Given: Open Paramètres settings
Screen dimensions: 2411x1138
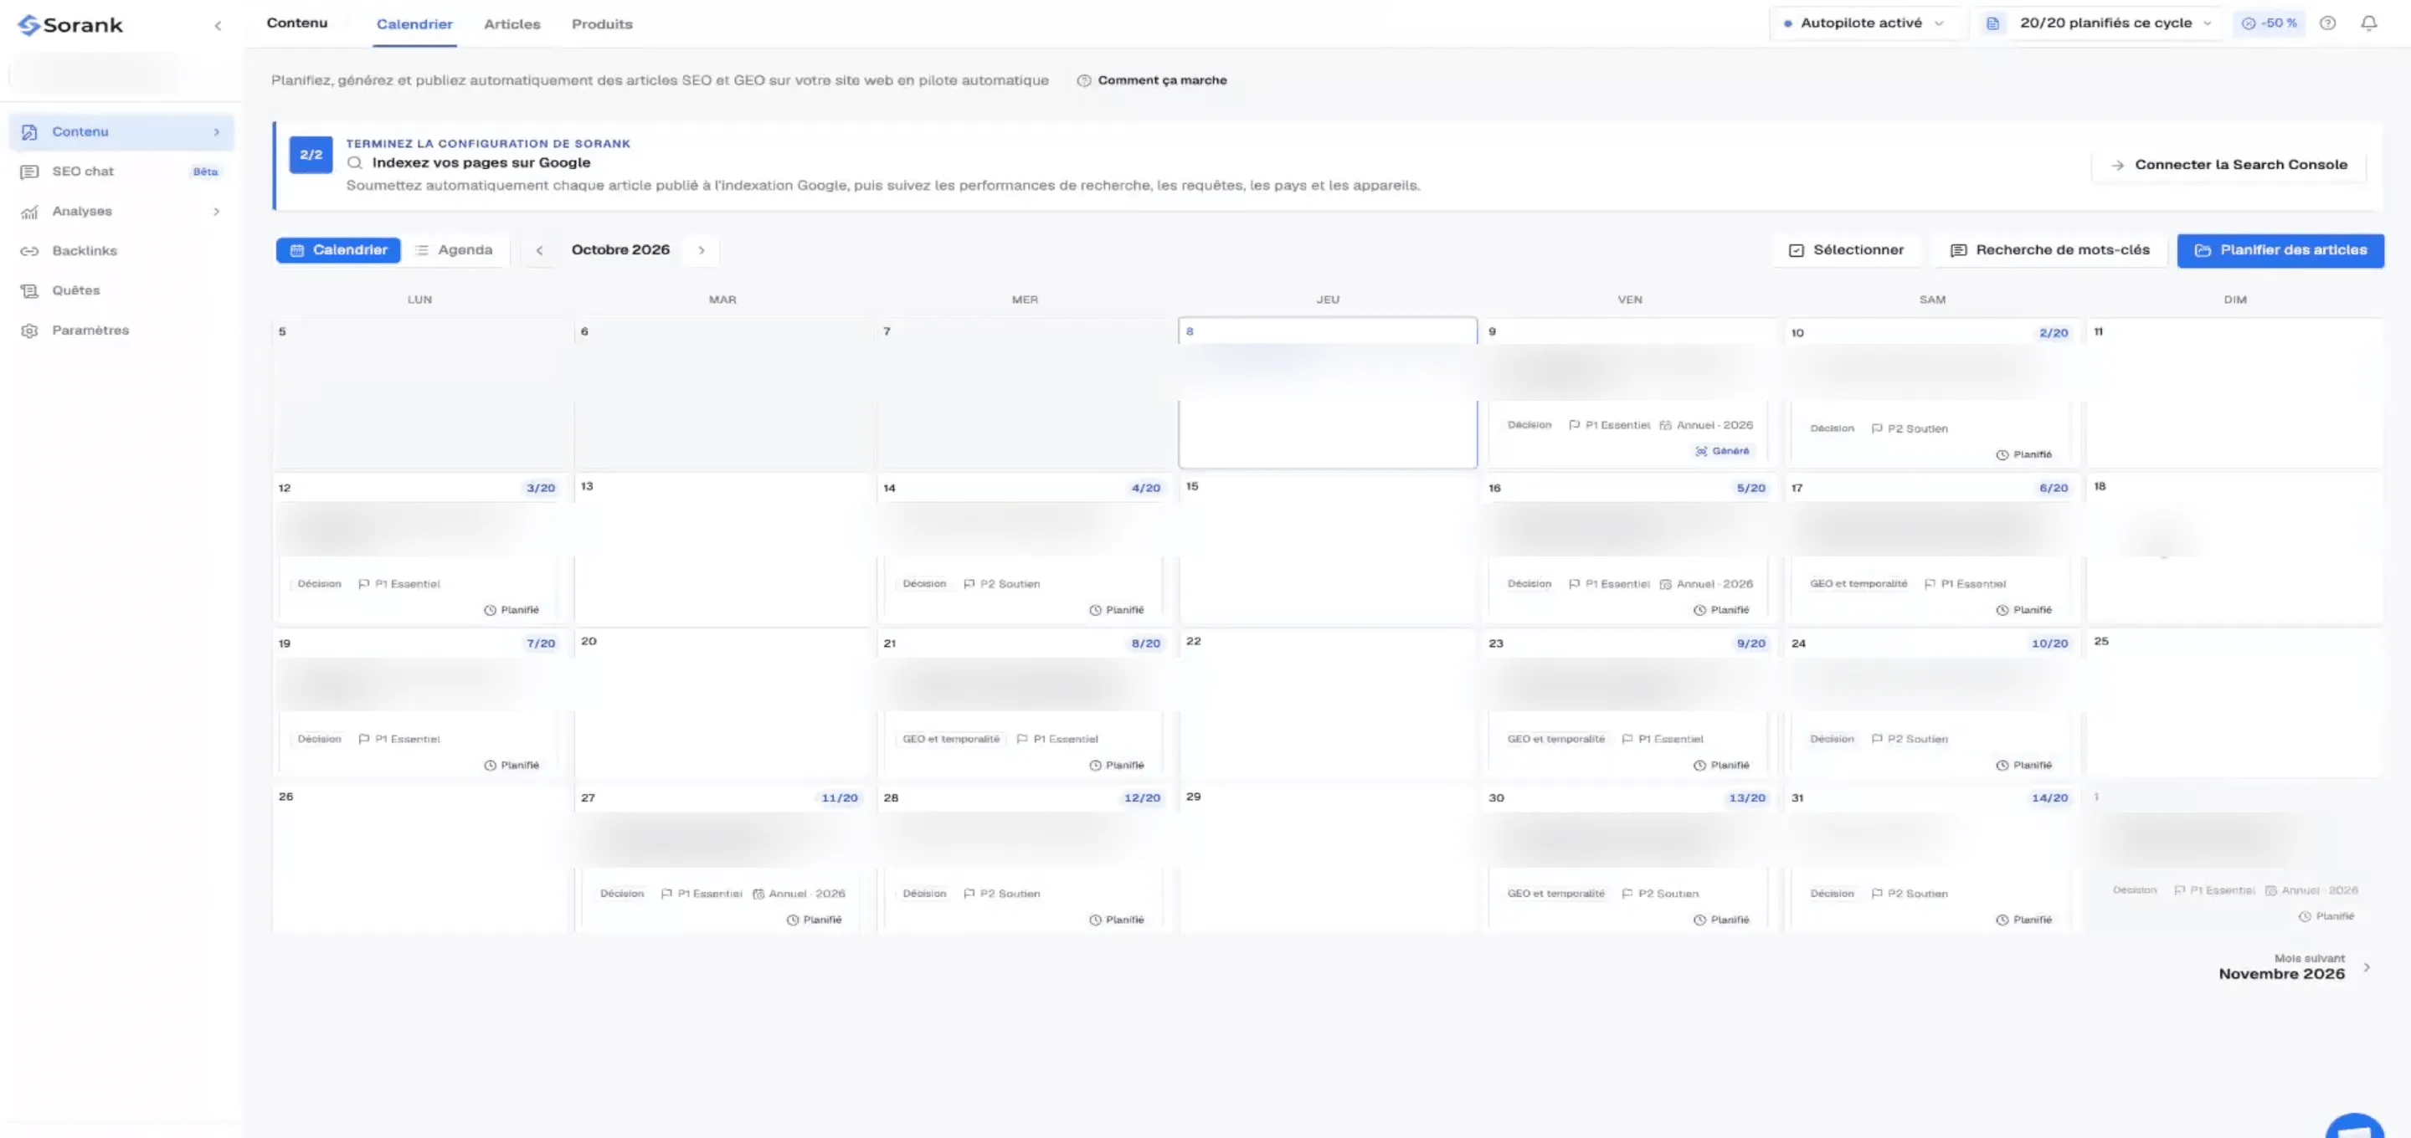Looking at the screenshot, I should coord(121,331).
